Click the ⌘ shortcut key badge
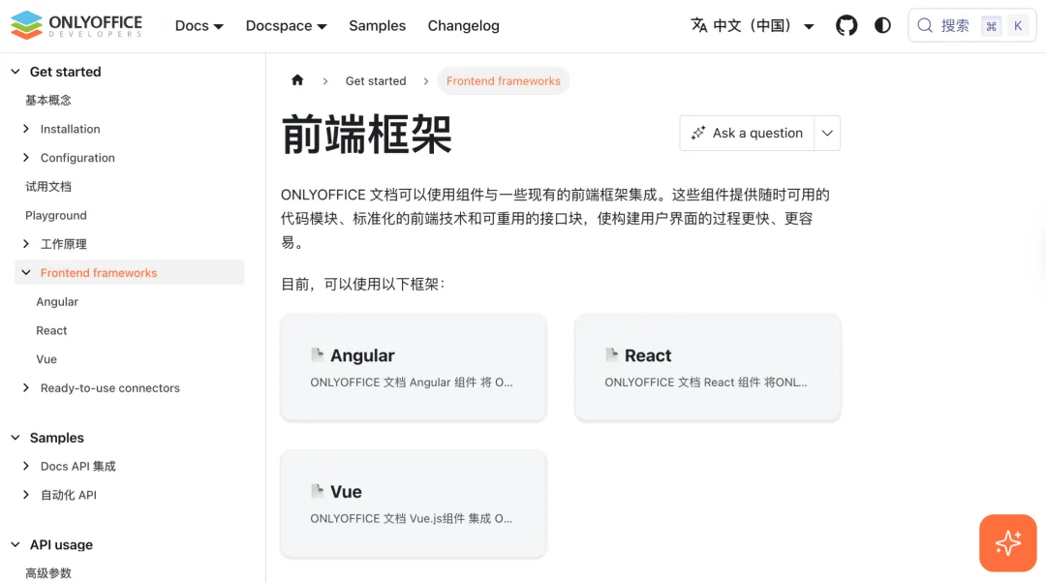The height and width of the screenshot is (583, 1046). (992, 26)
